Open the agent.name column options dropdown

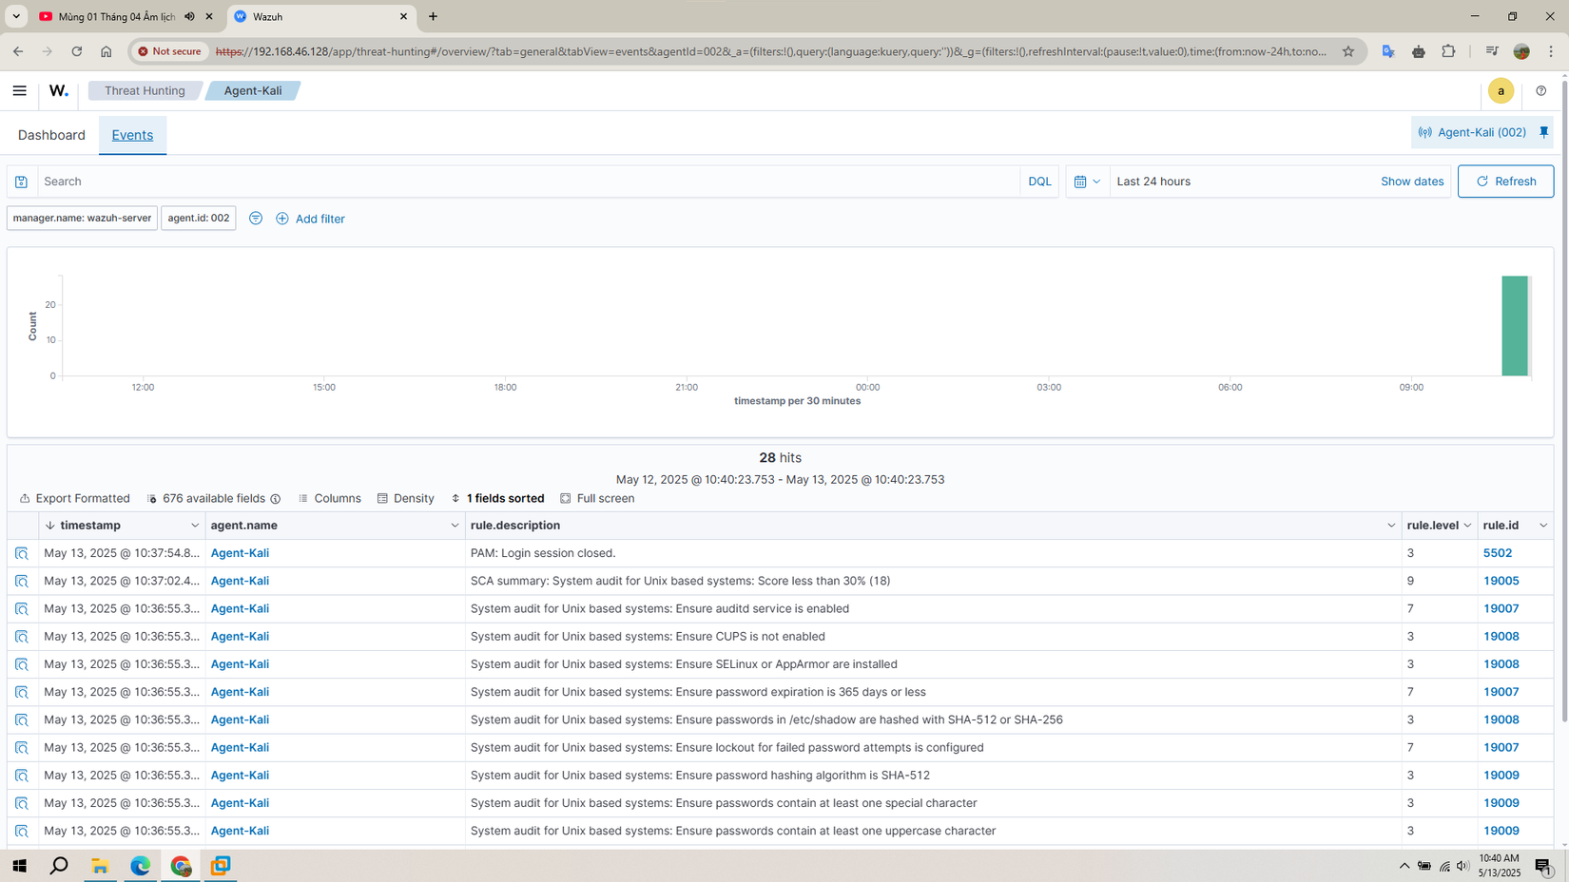[455, 526]
